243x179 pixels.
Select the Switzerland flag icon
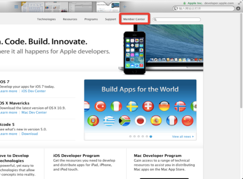coord(148,106)
